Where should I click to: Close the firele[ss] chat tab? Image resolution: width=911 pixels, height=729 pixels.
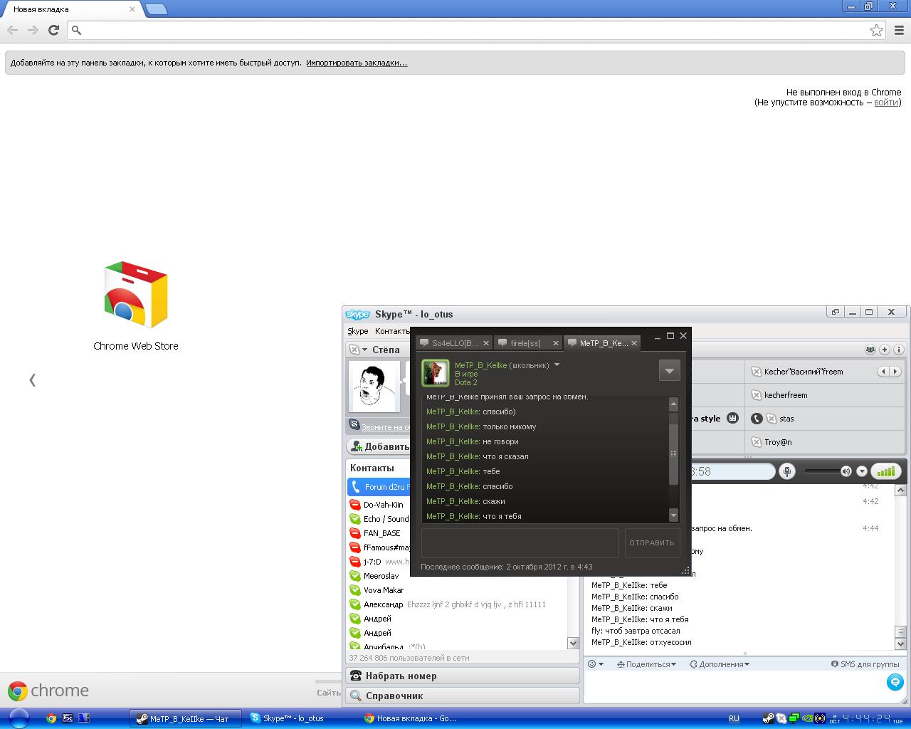coord(556,343)
